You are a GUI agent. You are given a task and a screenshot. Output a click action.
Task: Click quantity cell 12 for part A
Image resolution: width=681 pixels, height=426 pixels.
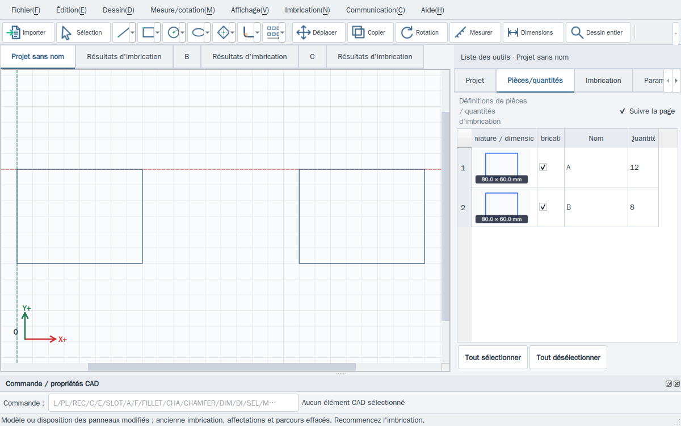[x=643, y=168]
